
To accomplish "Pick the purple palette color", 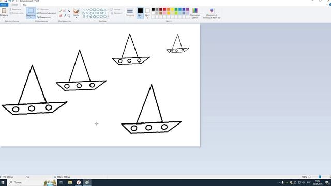I will [187, 9].
